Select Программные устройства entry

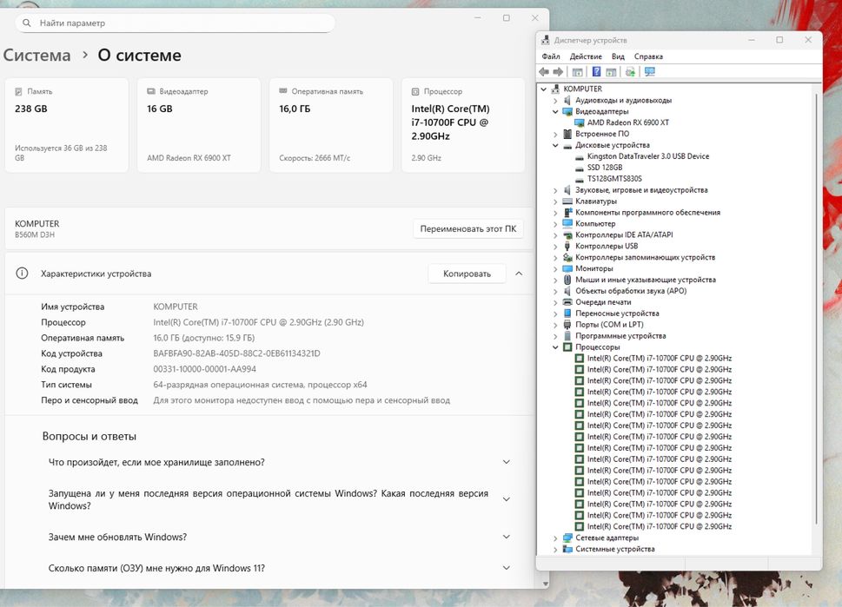pos(620,336)
